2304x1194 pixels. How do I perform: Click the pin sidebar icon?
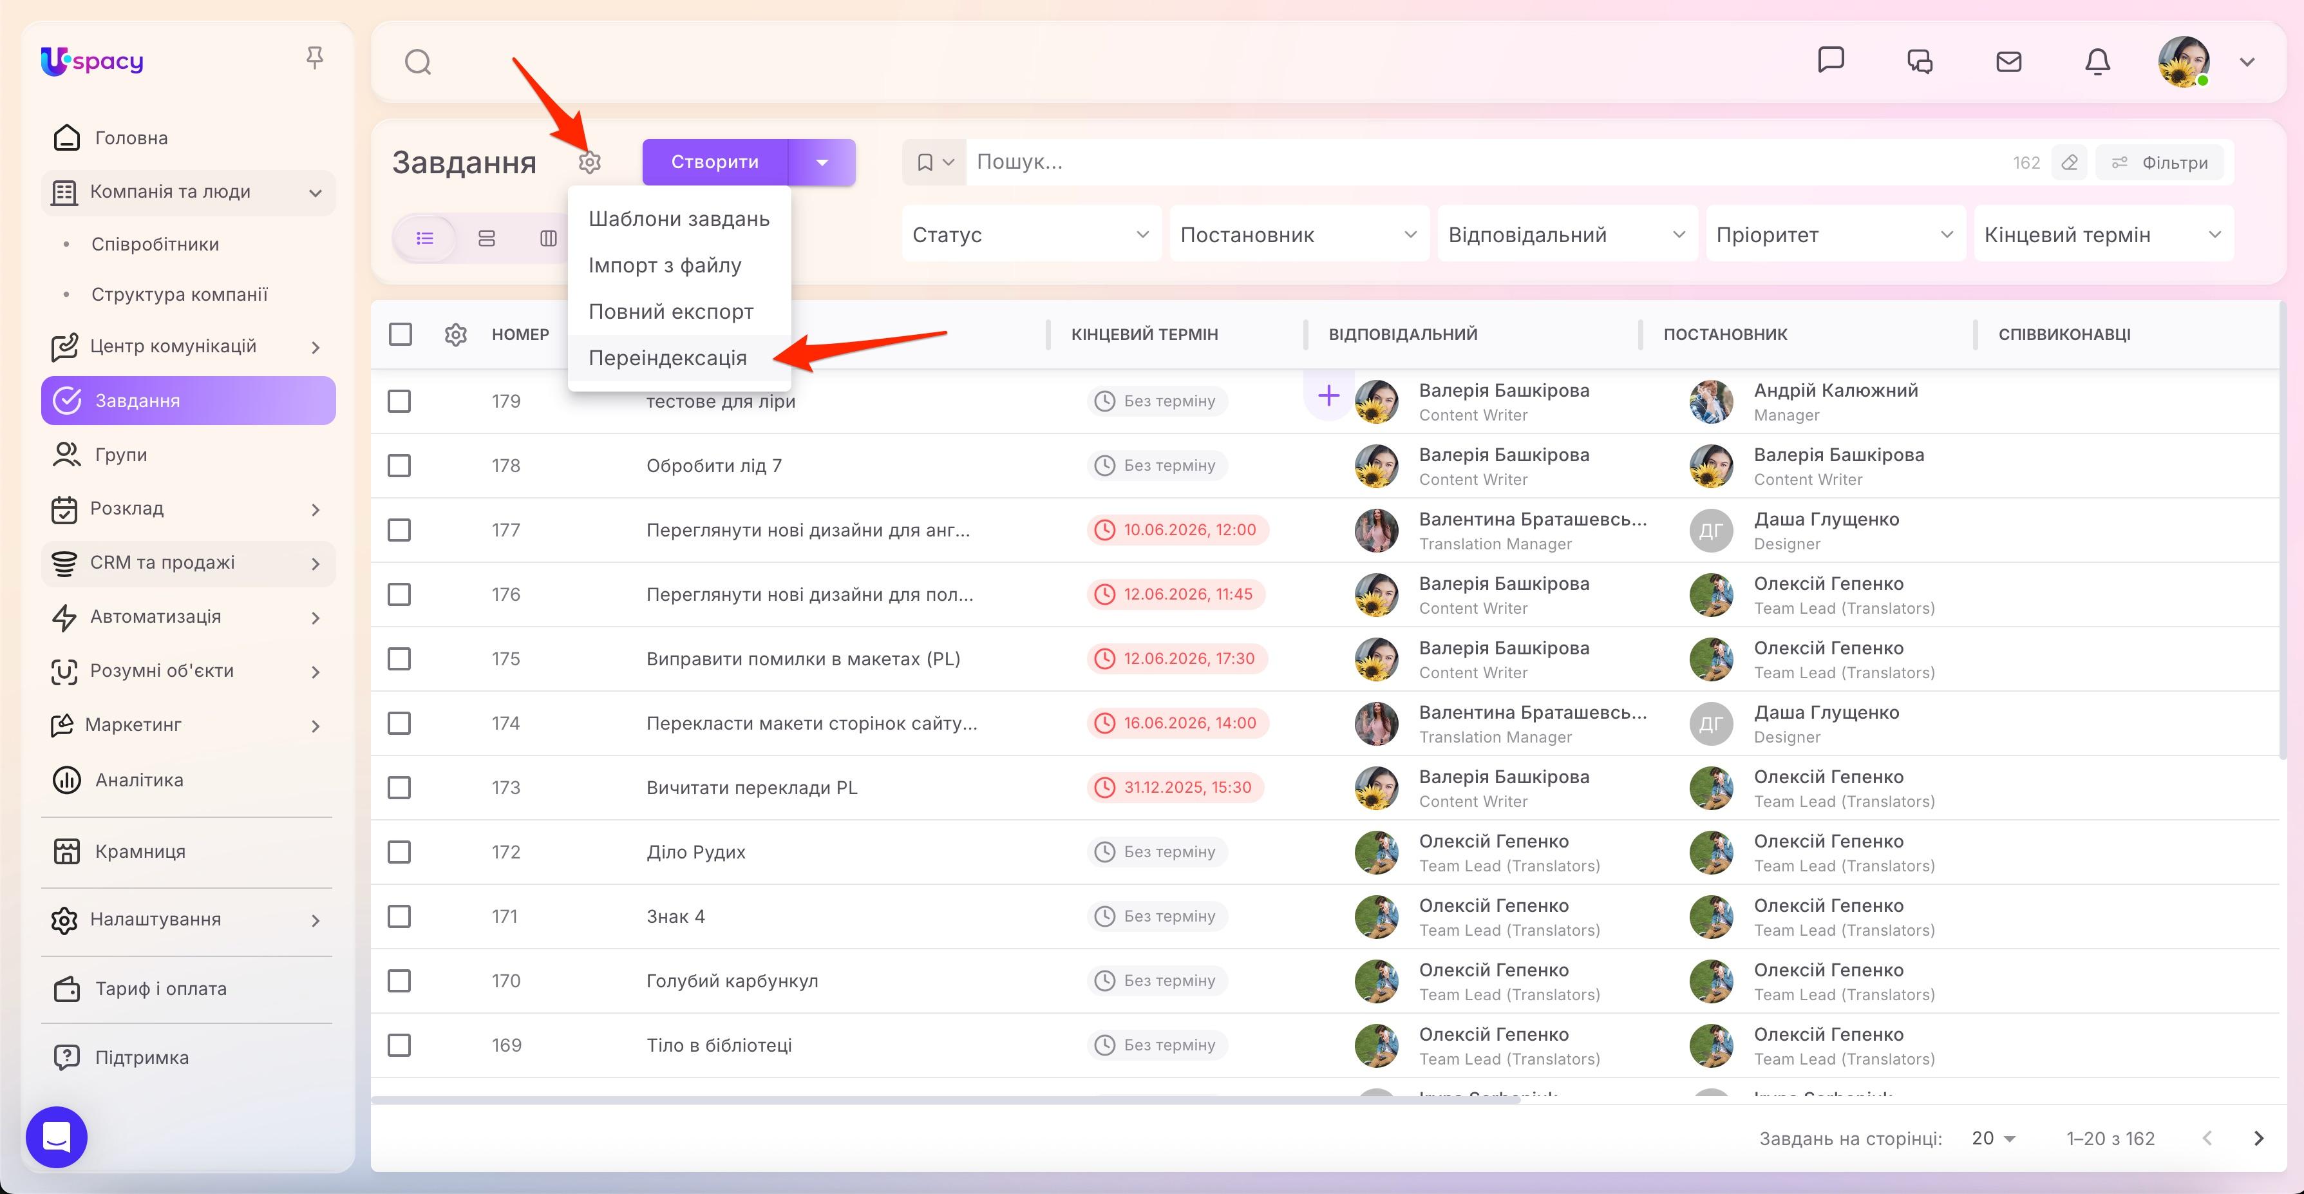pyautogui.click(x=314, y=58)
